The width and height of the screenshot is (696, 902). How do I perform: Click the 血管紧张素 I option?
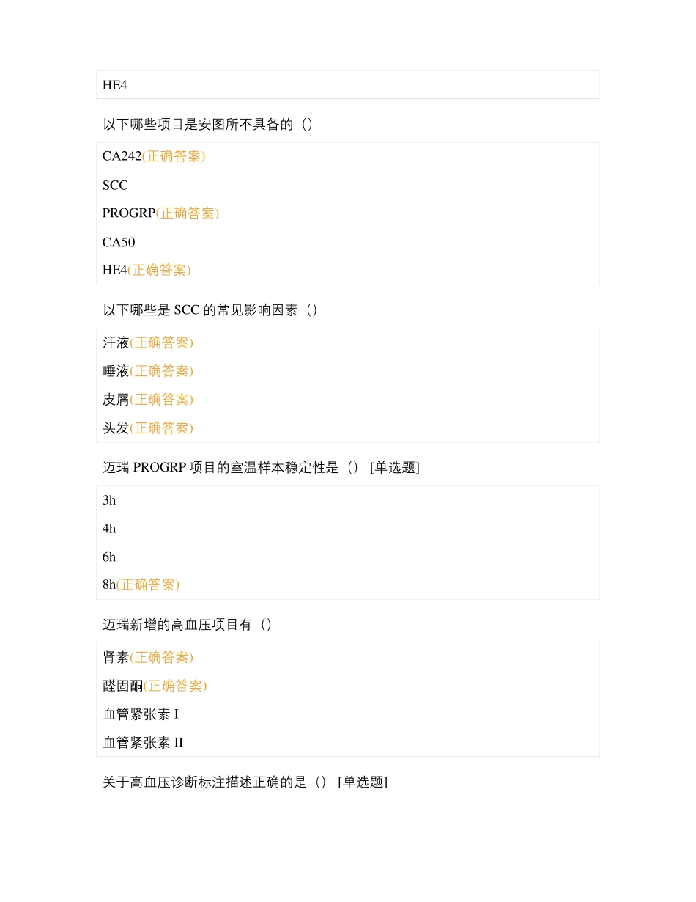pos(141,714)
